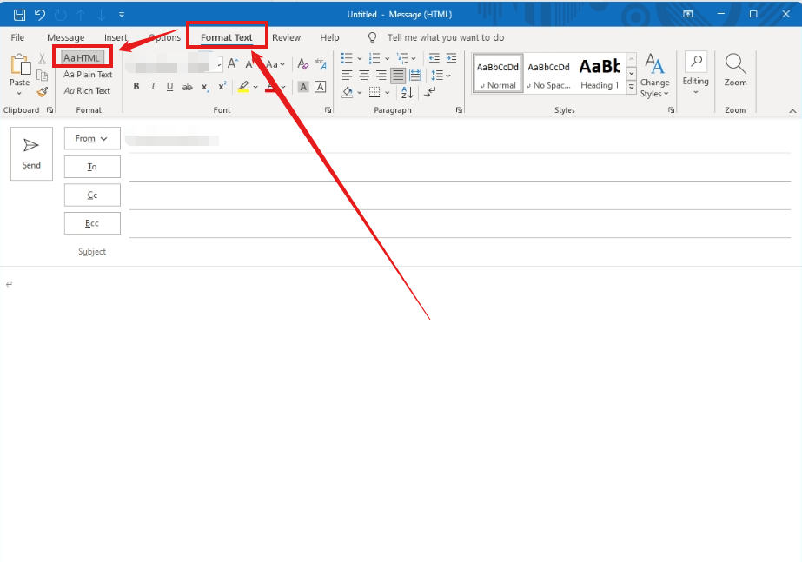802x562 pixels.
Task: Align text left
Action: click(x=347, y=76)
